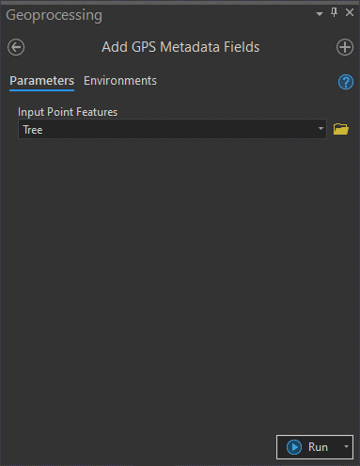Viewport: 360px width, 466px height.
Task: Open the pane options menu arrow
Action: click(x=320, y=14)
